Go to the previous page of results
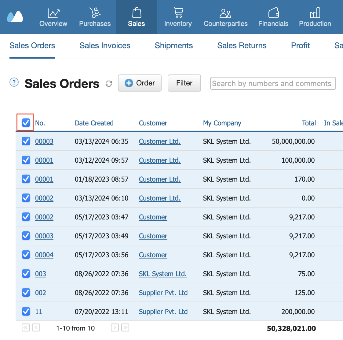This screenshot has width=343, height=340. pyautogui.click(x=36, y=327)
